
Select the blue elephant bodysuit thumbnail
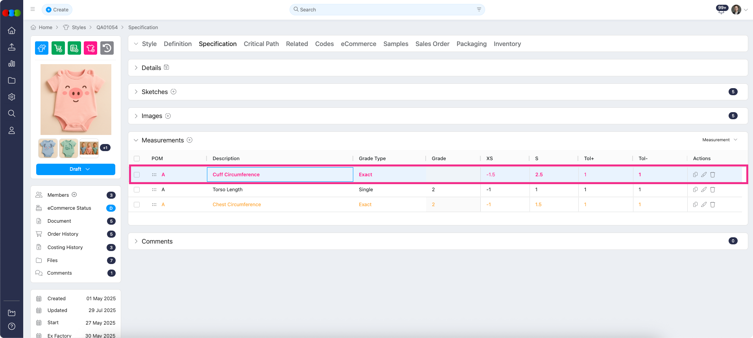point(48,148)
